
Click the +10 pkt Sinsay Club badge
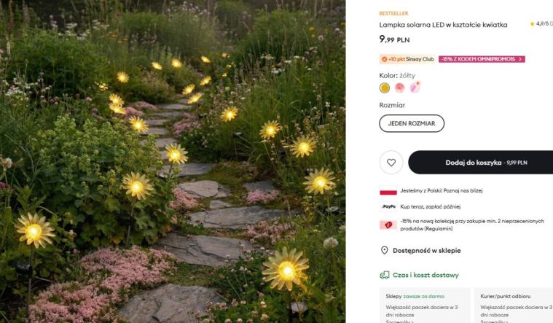407,59
